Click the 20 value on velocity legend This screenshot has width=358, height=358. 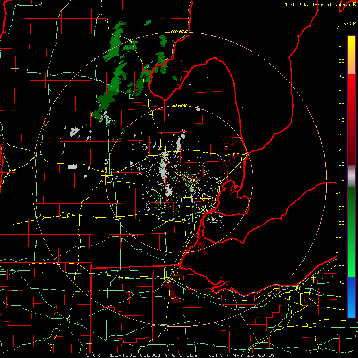point(342,149)
